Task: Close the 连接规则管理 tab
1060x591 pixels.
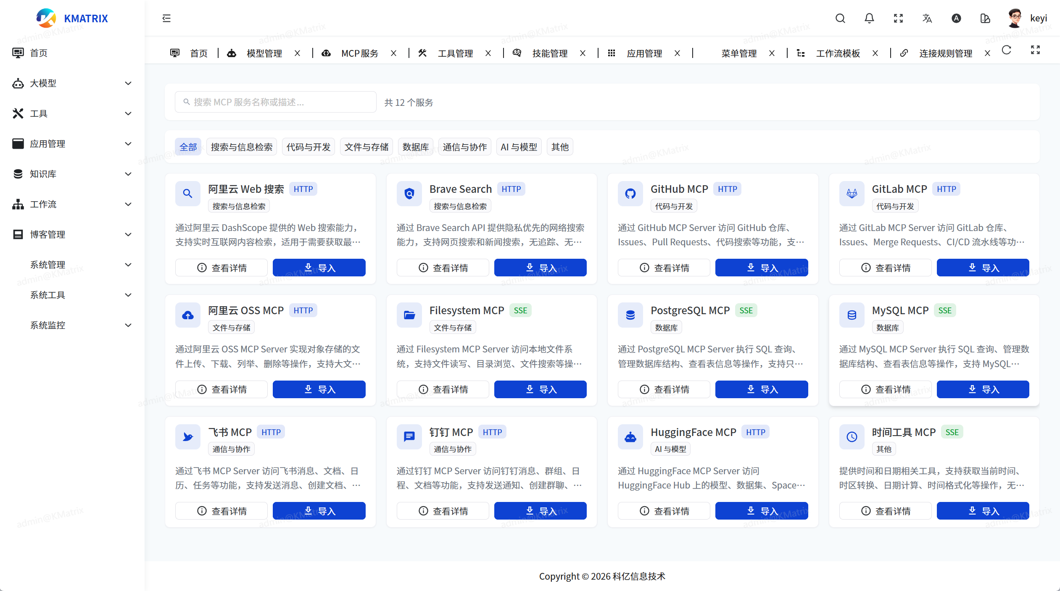Action: (x=988, y=53)
